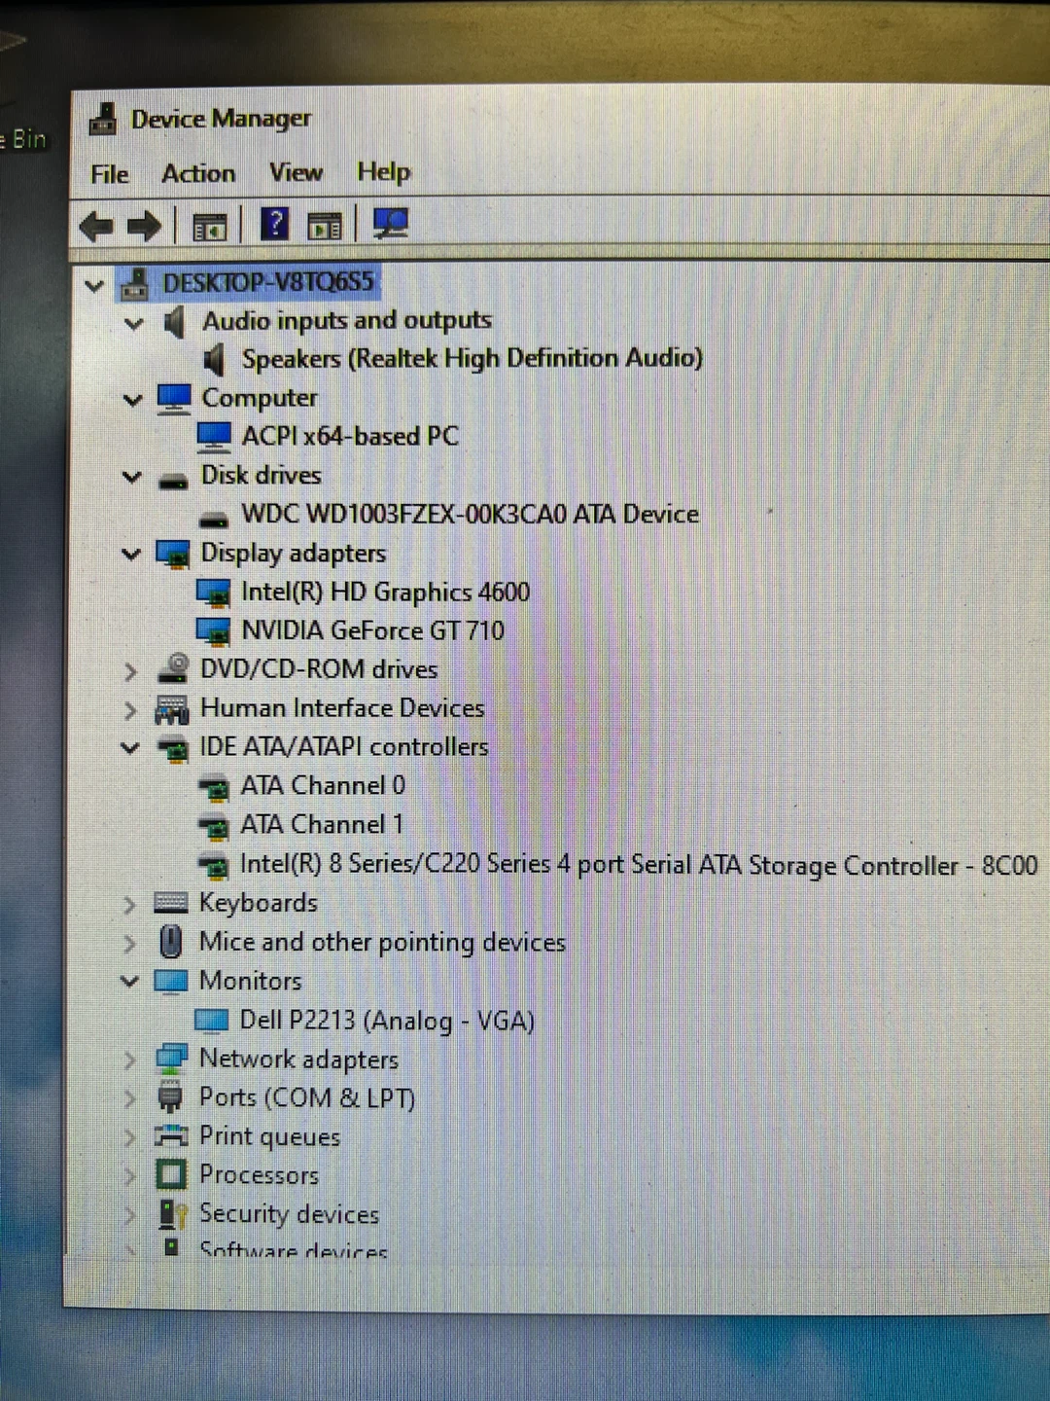1050x1401 pixels.
Task: Select ACPI x64-based PC entry
Action: (350, 436)
